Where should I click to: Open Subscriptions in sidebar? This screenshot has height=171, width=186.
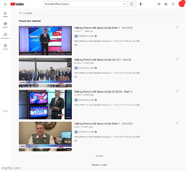tap(5, 36)
